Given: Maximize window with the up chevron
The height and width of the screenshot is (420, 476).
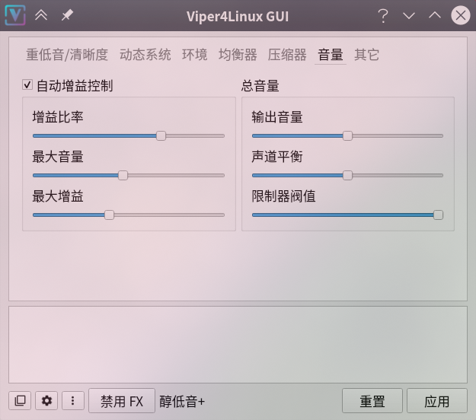Looking at the screenshot, I should click(435, 15).
